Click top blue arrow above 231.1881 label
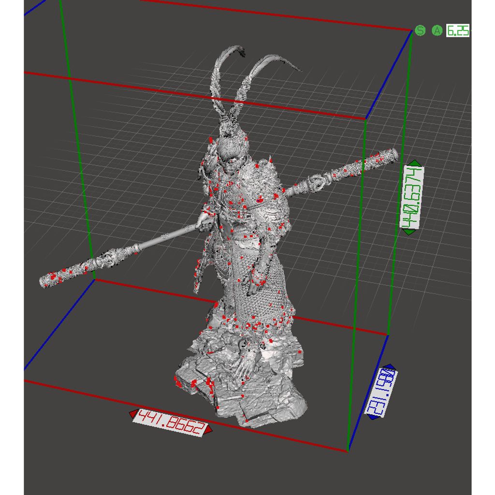 (389, 367)
